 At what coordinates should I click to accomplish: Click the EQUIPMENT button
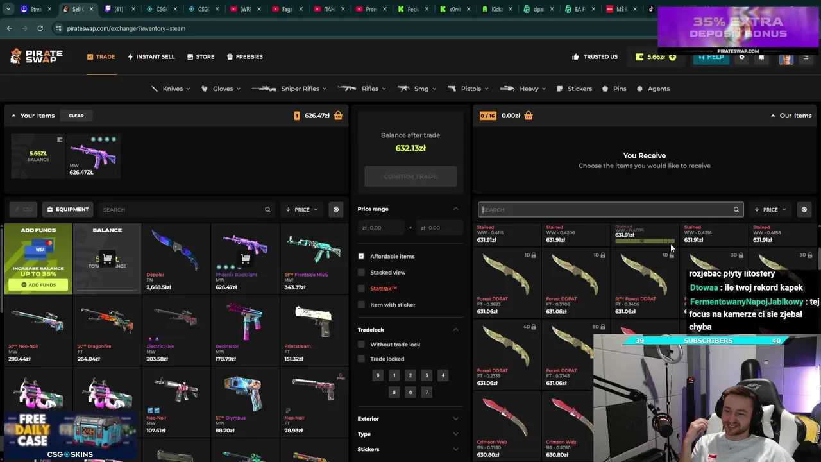67,209
